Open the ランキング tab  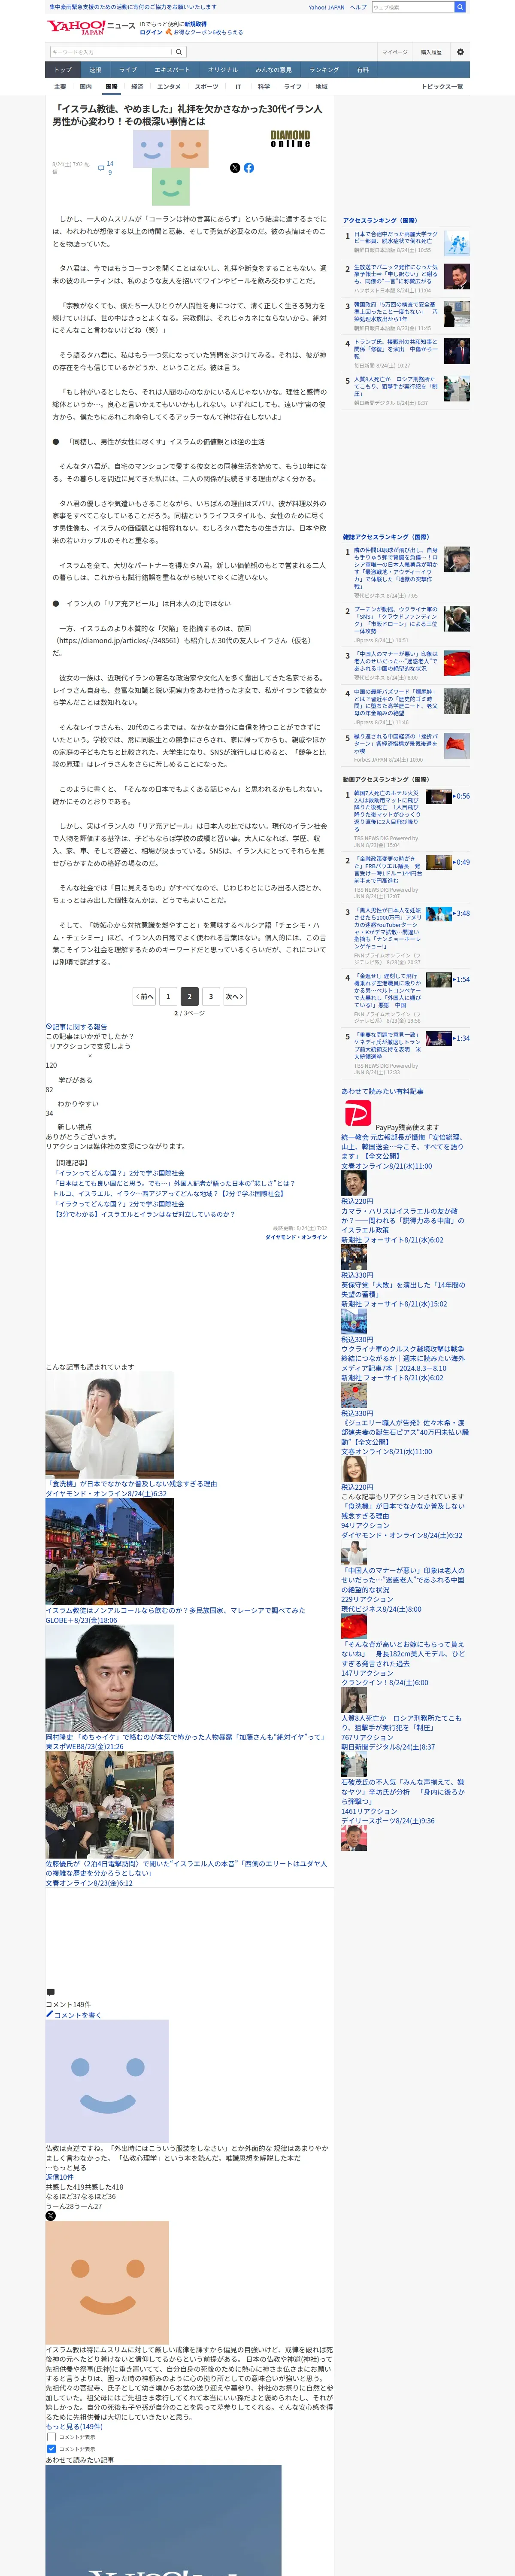tap(324, 70)
